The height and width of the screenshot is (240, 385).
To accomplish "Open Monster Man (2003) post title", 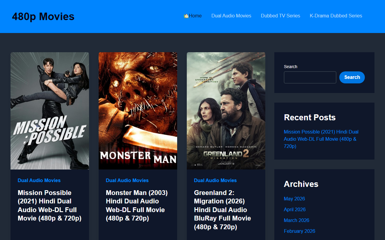I will coord(137,205).
